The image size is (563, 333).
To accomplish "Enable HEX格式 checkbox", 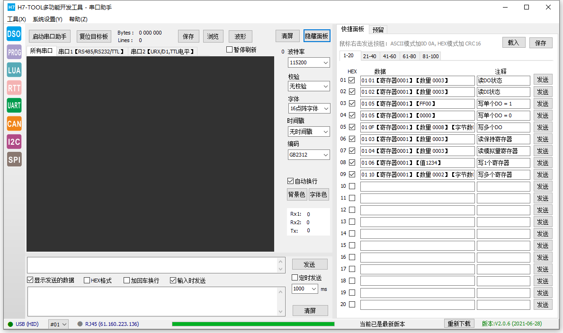I will (x=87, y=280).
